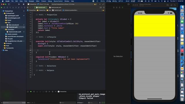Show the Symbol navigator
185x104 pixels.
(x=7, y=8)
